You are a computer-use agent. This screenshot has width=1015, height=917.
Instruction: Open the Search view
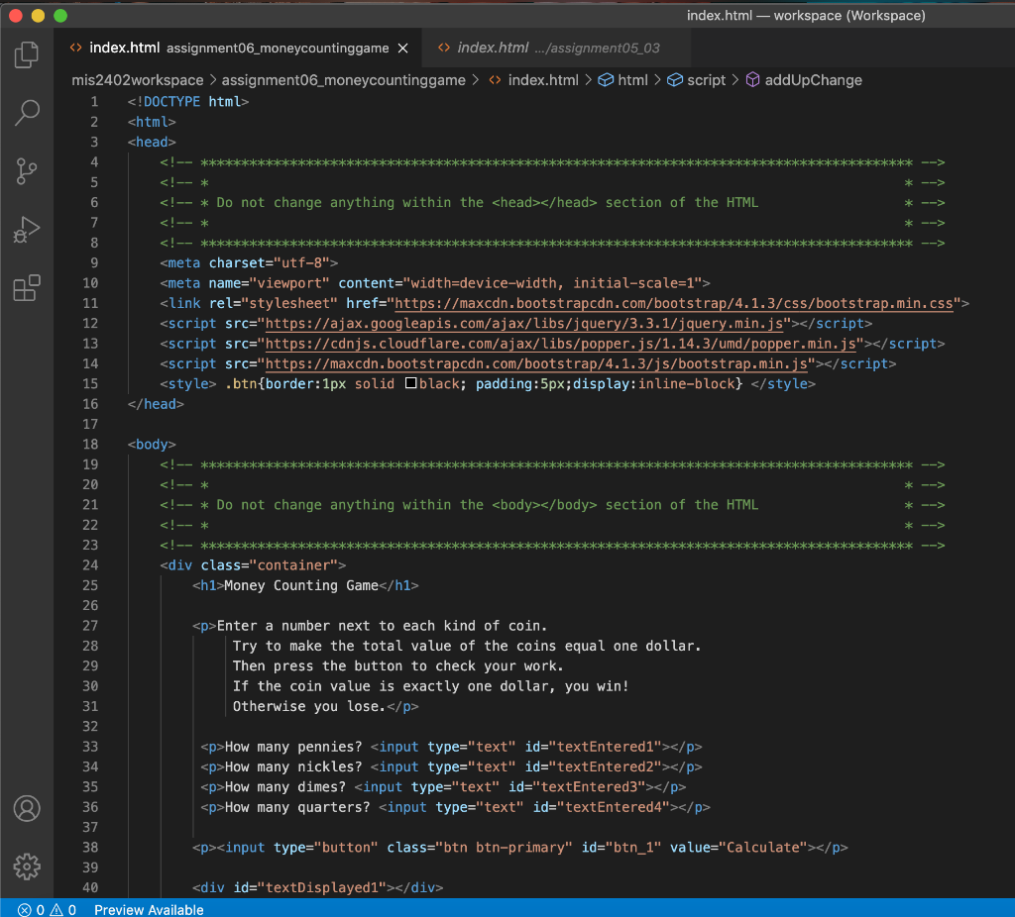tap(26, 112)
